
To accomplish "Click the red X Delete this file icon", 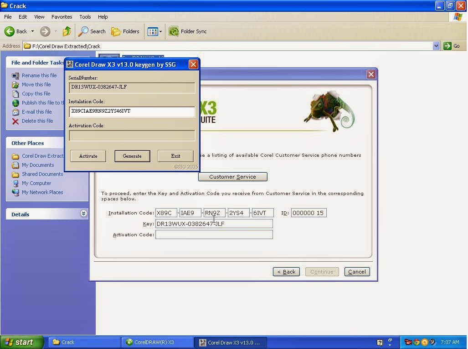I will pos(15,121).
